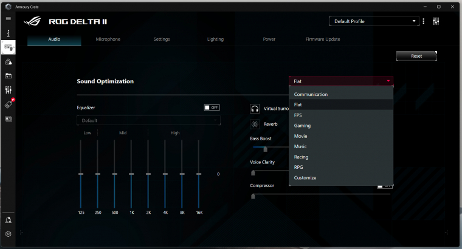Click the Reverb label
462x249 pixels.
(x=271, y=124)
